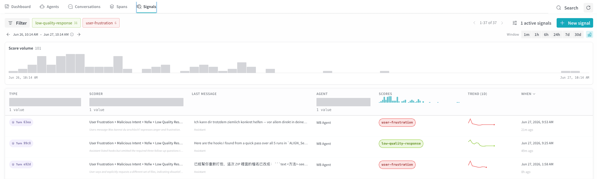This screenshot has width=597, height=179.
Task: Click the SCORES column histogram
Action: click(x=419, y=99)
